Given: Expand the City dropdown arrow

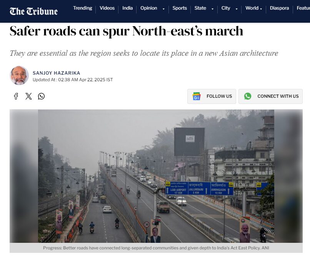Looking at the screenshot, I should point(237,9).
